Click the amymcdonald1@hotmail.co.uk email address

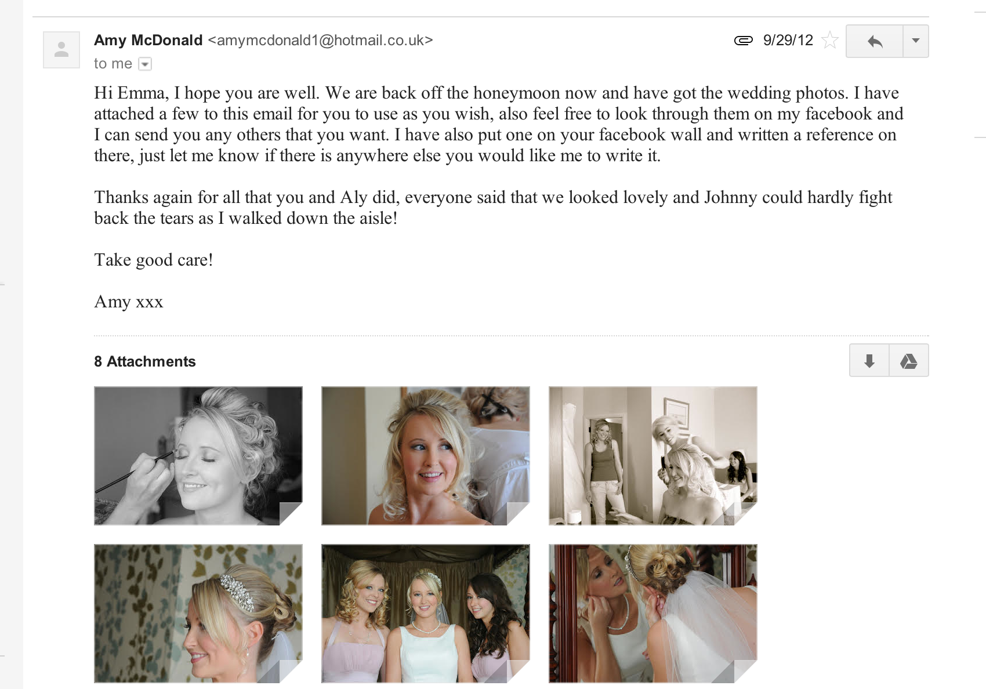click(x=321, y=40)
